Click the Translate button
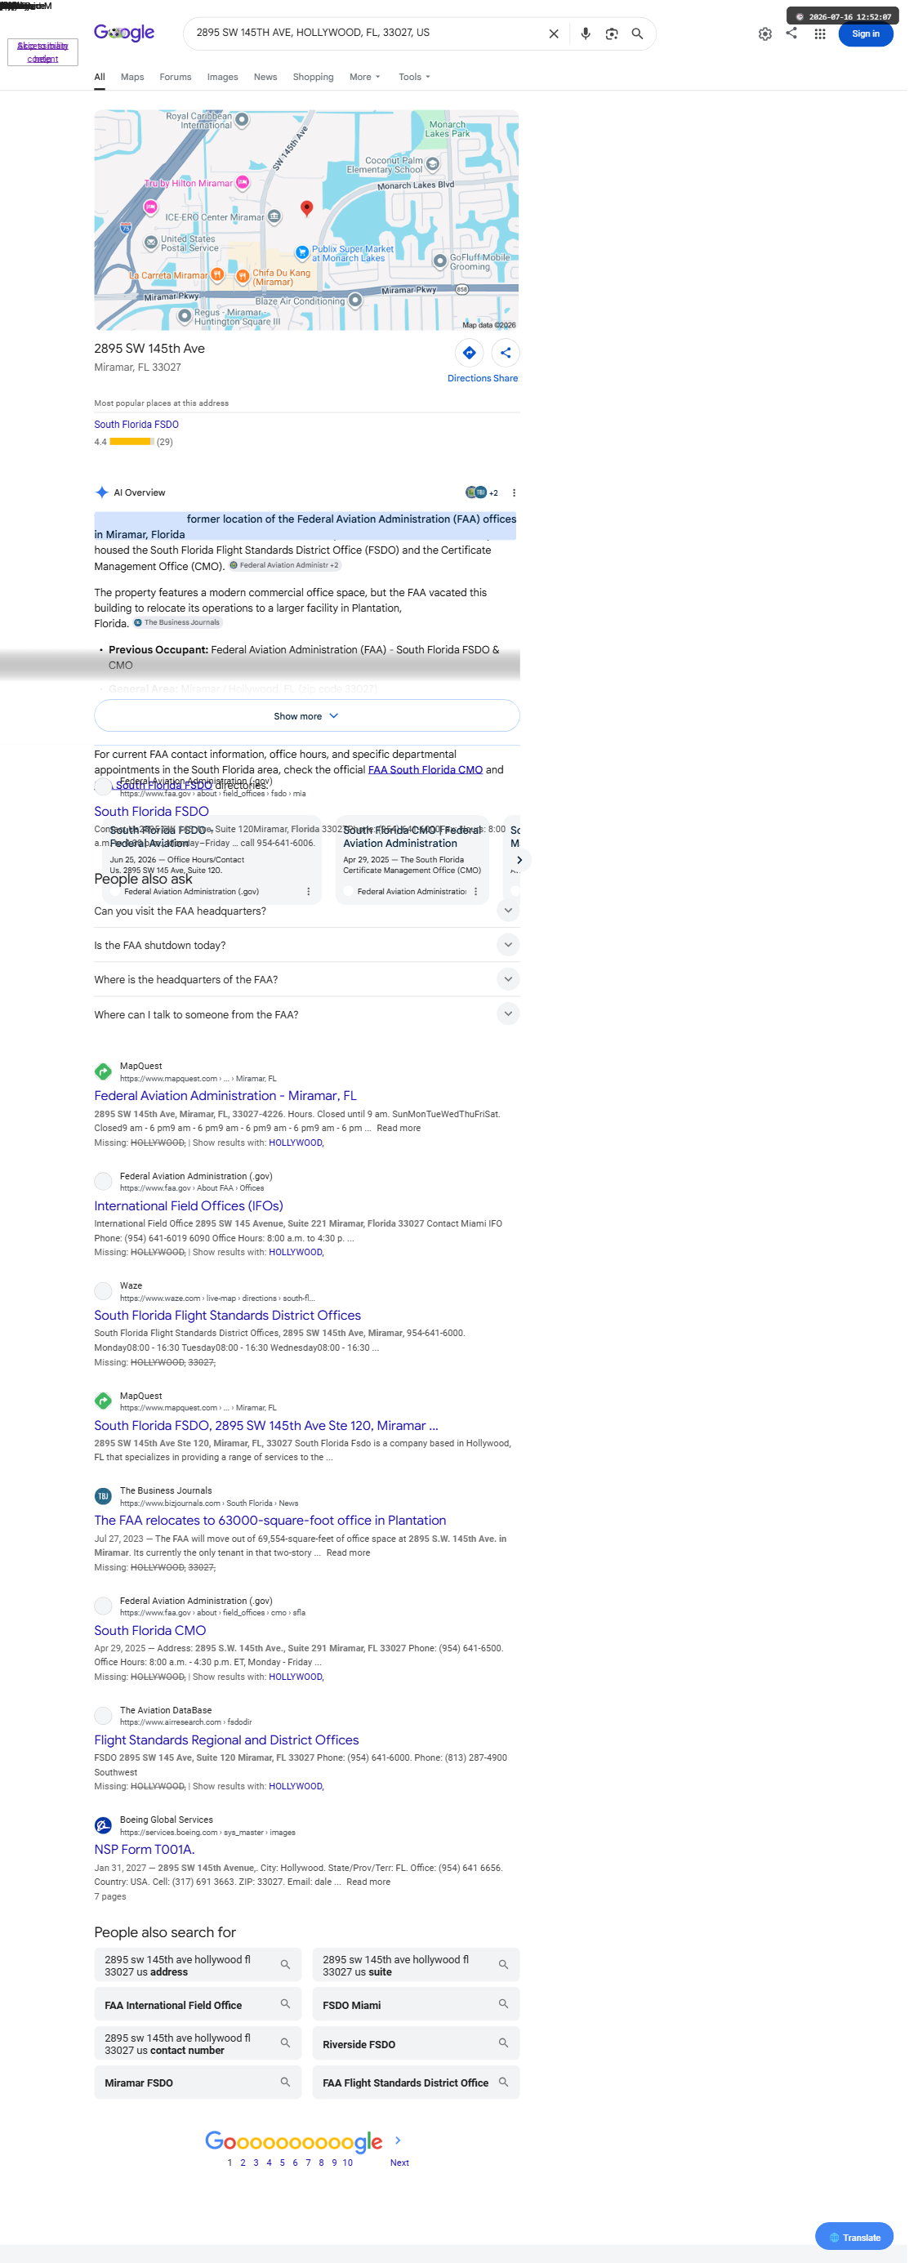This screenshot has width=918, height=2263. point(853,2237)
